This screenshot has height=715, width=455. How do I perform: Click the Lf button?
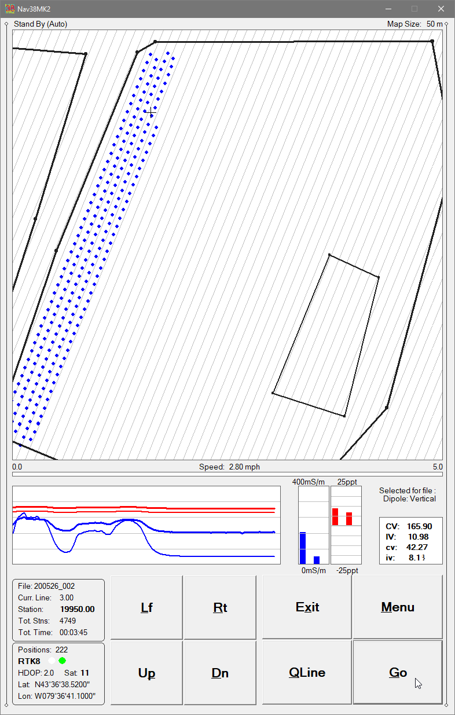click(146, 607)
